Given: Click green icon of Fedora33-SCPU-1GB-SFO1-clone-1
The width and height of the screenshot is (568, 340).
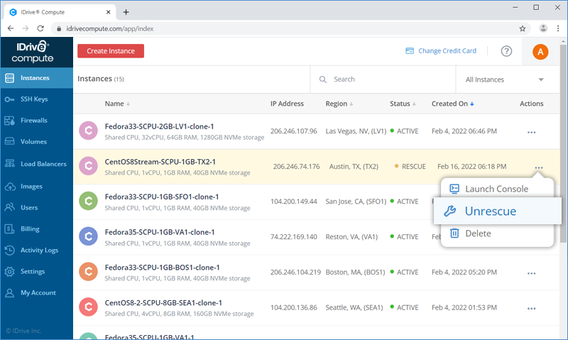Looking at the screenshot, I should (x=88, y=201).
